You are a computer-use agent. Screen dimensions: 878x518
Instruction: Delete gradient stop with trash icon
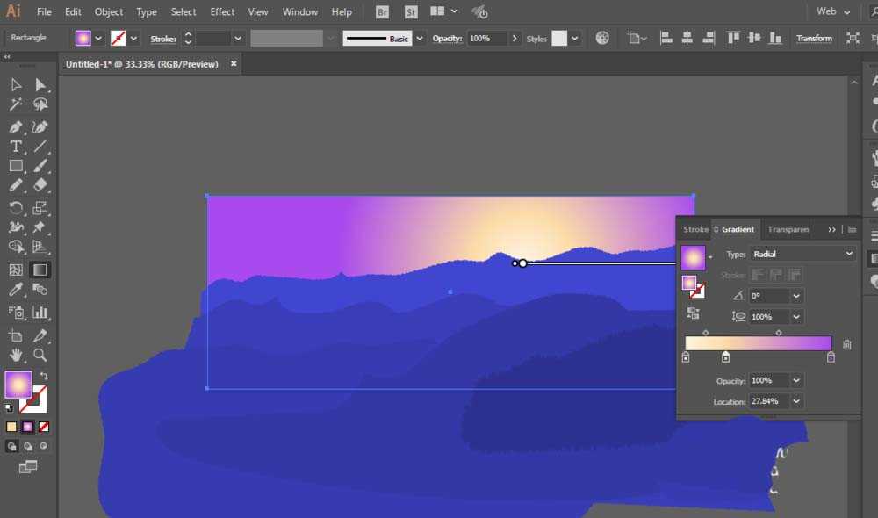point(846,344)
